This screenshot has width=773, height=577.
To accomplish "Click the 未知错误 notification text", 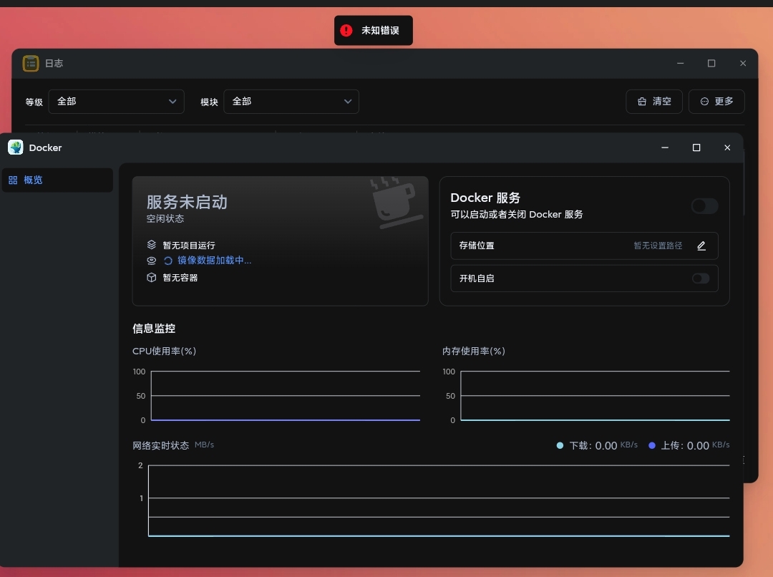I will coord(380,31).
